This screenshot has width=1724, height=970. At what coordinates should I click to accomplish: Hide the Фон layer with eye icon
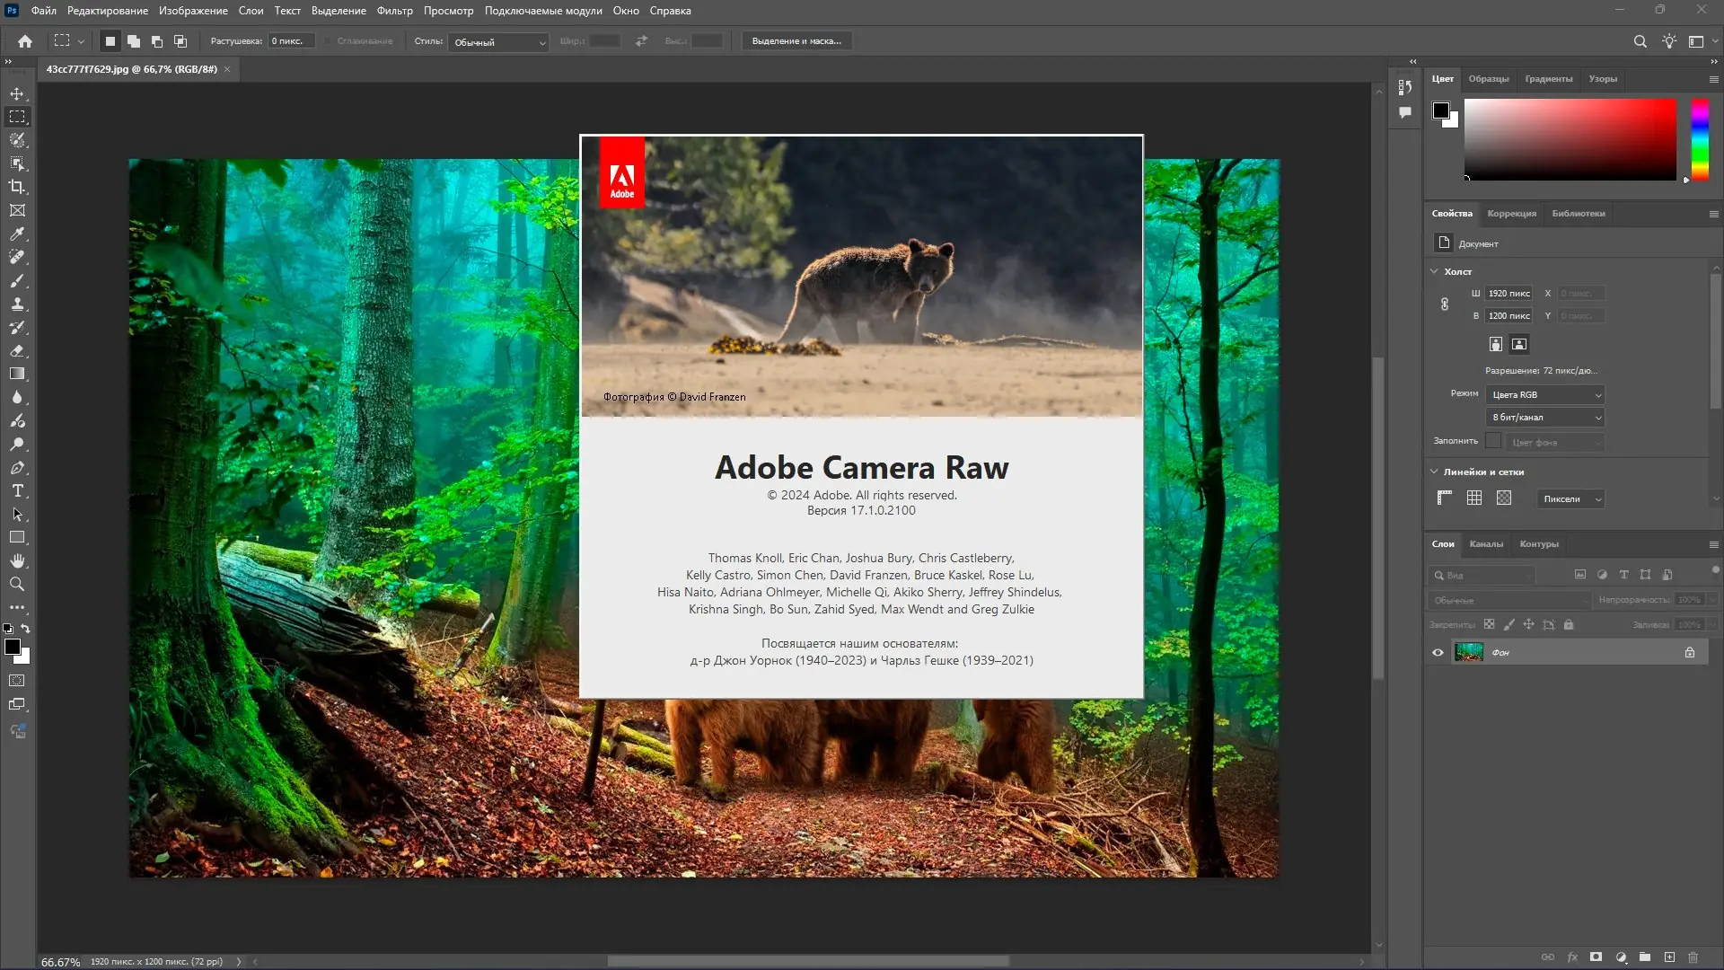click(x=1438, y=653)
